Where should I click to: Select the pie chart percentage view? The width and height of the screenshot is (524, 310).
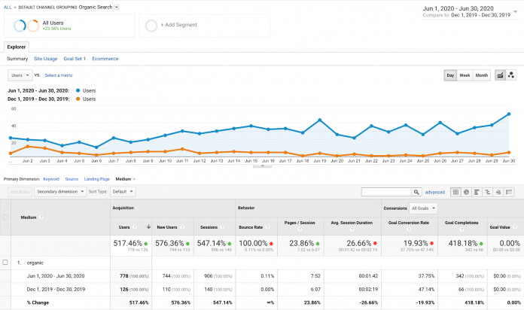467,192
